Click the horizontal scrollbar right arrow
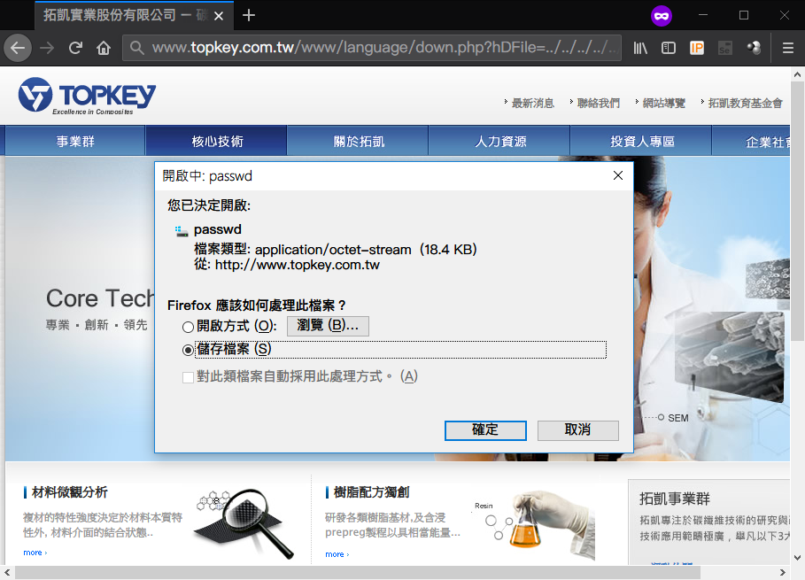 [782, 572]
